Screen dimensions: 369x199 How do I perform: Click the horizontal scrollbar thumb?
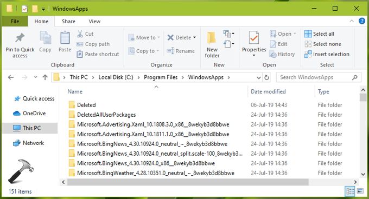(188, 182)
